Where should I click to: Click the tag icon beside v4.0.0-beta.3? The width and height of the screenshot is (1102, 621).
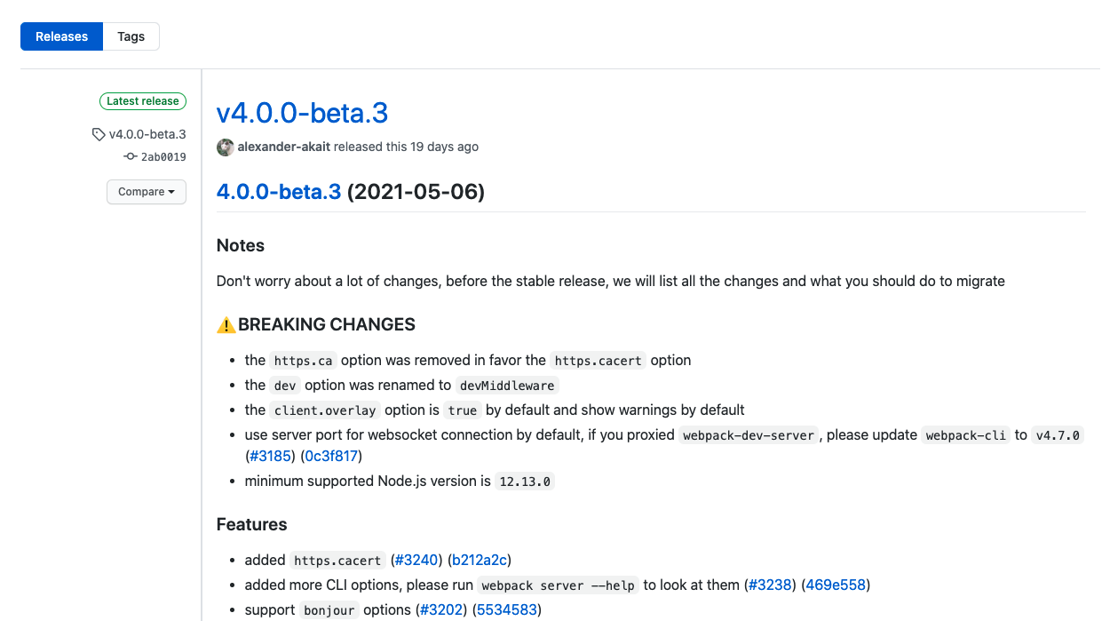(99, 135)
